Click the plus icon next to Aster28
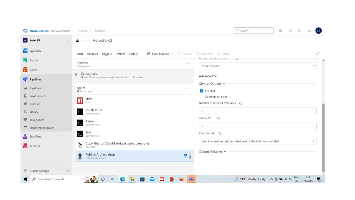355x200 pixels. click(x=67, y=40)
